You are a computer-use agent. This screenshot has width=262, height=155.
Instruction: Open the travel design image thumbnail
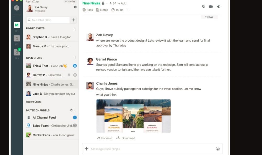[x=133, y=116]
